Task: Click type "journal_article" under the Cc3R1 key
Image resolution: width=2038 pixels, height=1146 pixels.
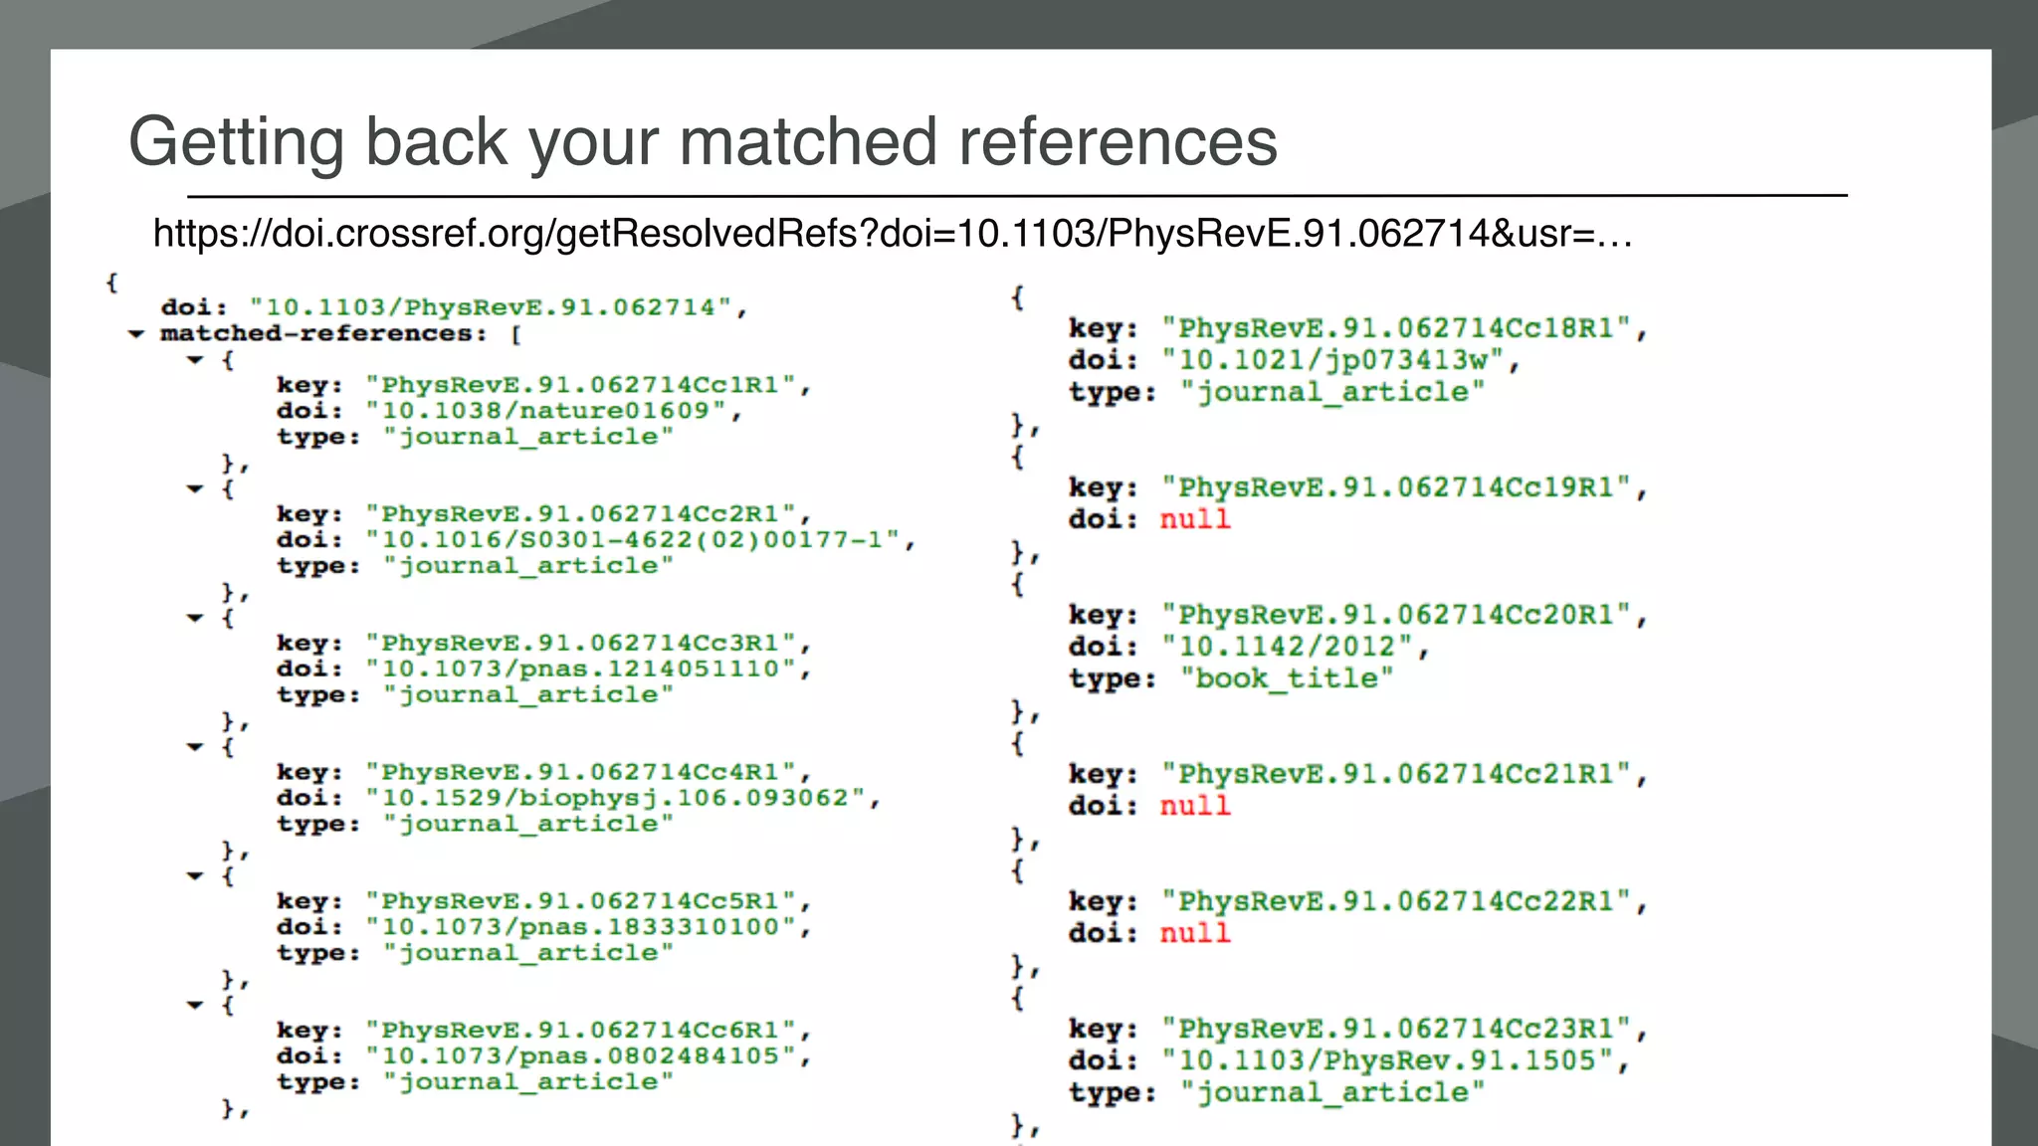Action: coord(528,695)
